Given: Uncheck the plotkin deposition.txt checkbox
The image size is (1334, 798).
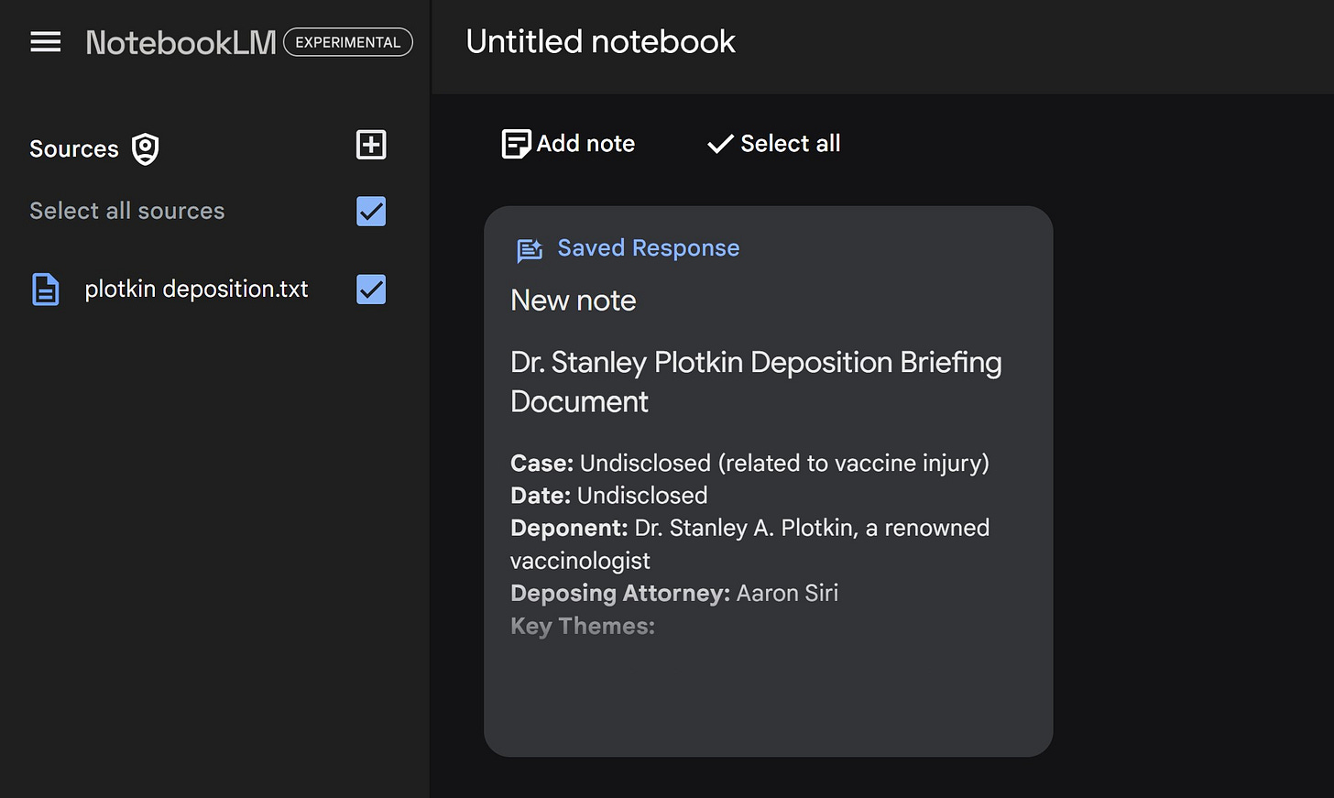Looking at the screenshot, I should tap(371, 290).
